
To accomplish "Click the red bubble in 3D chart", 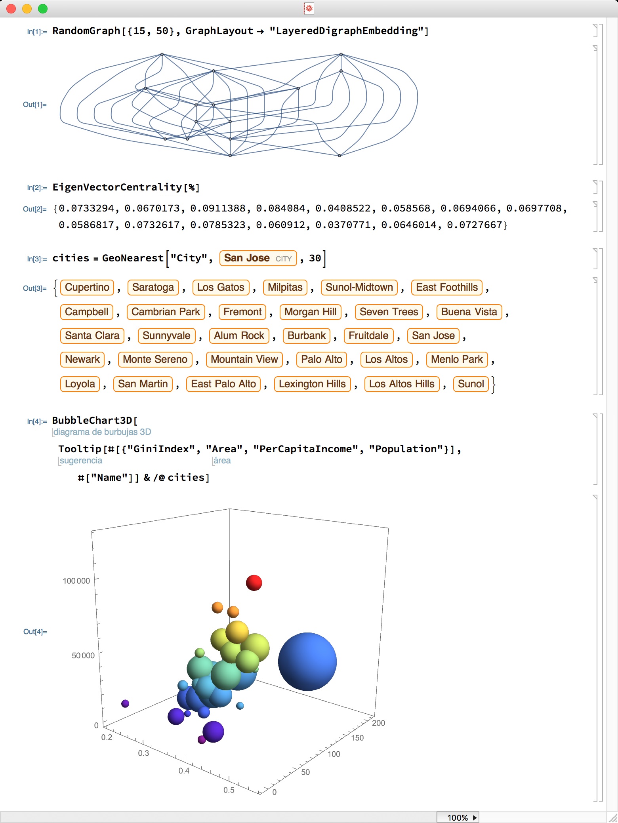I will pyautogui.click(x=254, y=583).
